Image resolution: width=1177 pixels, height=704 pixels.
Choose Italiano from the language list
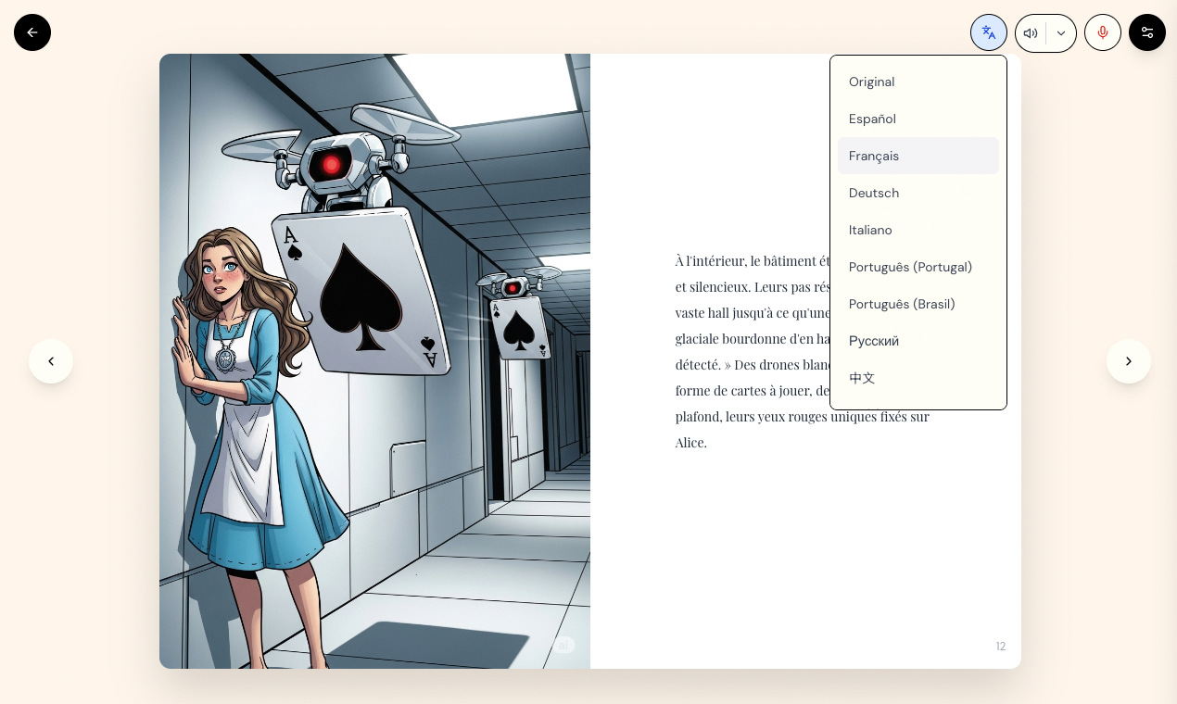click(870, 230)
